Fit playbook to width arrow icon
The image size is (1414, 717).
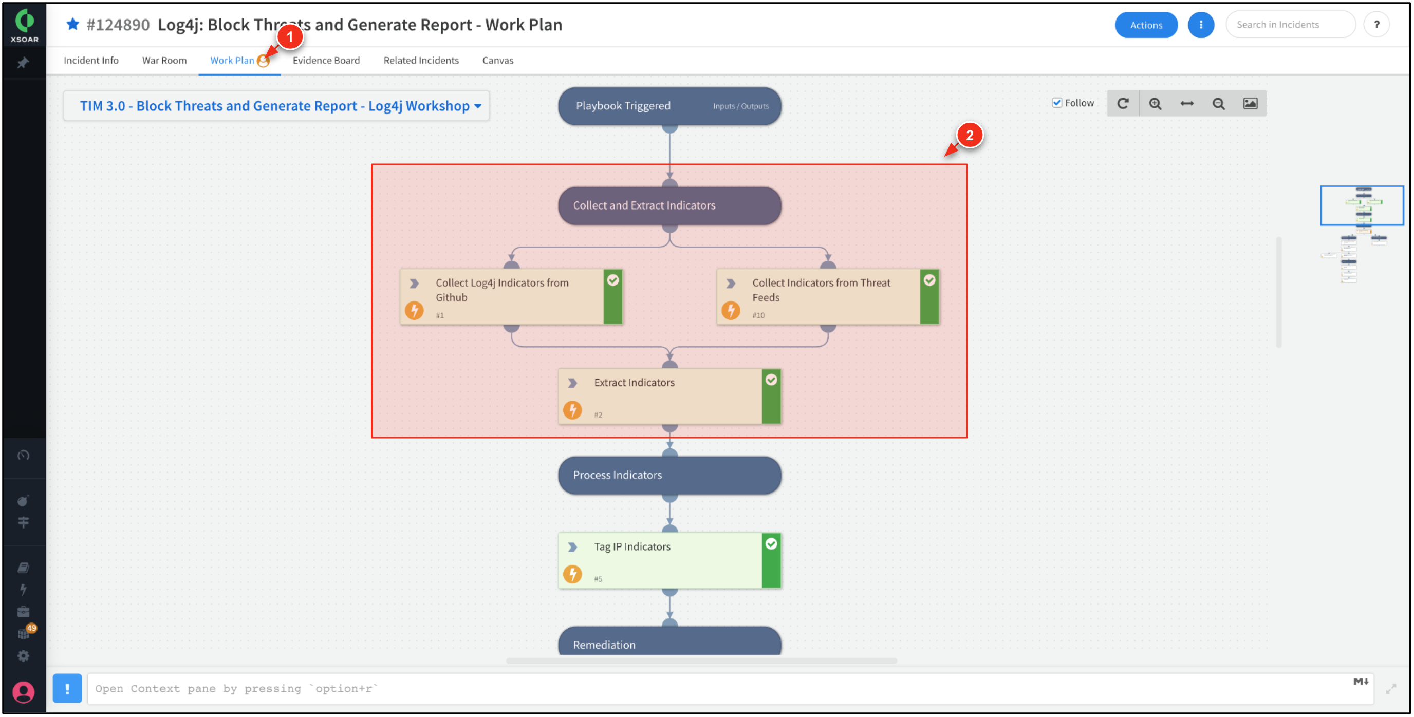coord(1187,103)
